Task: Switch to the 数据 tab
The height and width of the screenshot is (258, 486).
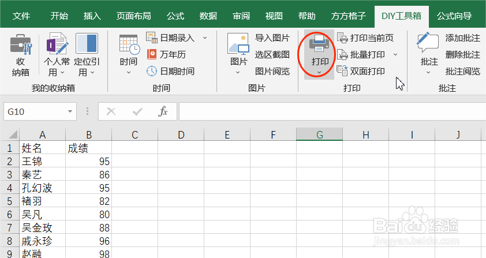Action: tap(208, 16)
